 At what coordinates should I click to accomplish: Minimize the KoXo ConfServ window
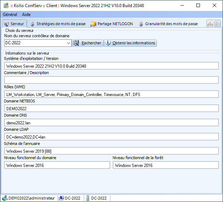[x=182, y=6]
